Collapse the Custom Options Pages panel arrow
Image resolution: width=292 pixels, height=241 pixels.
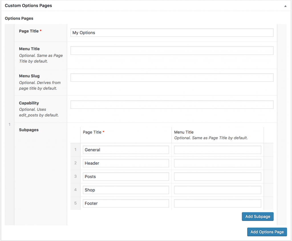[x=285, y=6]
